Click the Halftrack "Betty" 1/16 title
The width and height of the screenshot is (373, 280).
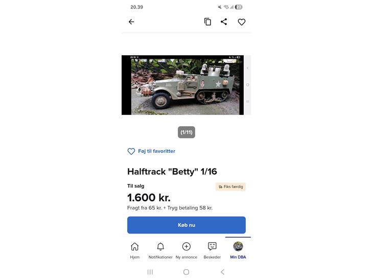[172, 172]
